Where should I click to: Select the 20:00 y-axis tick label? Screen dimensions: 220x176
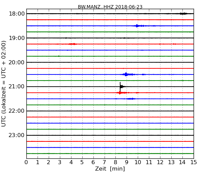(16, 62)
